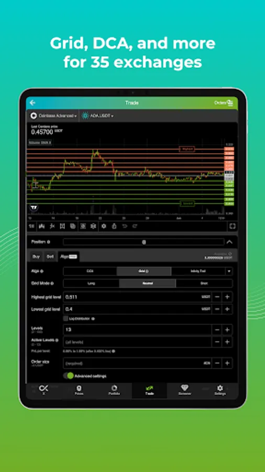Click the TradingView logo on chart

click(34, 207)
